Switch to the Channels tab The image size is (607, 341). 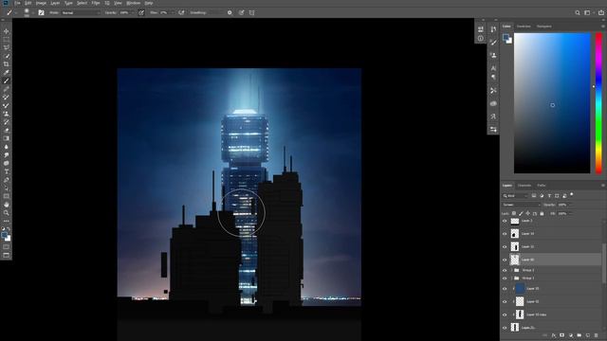(524, 186)
